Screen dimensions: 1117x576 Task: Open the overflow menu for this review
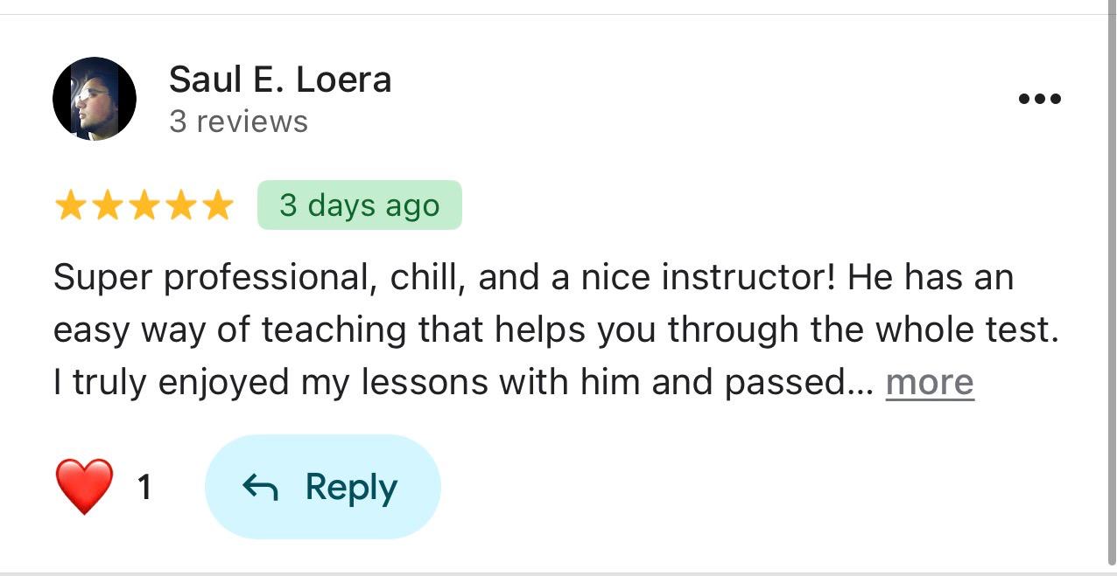pos(1040,98)
